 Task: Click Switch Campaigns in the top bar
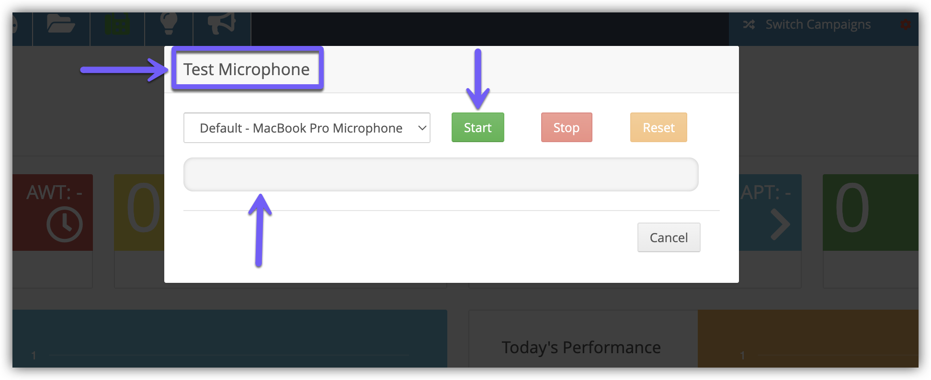coord(818,24)
